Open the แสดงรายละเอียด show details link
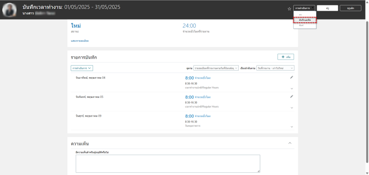Image resolution: width=369 pixels, height=175 pixels. (80, 41)
